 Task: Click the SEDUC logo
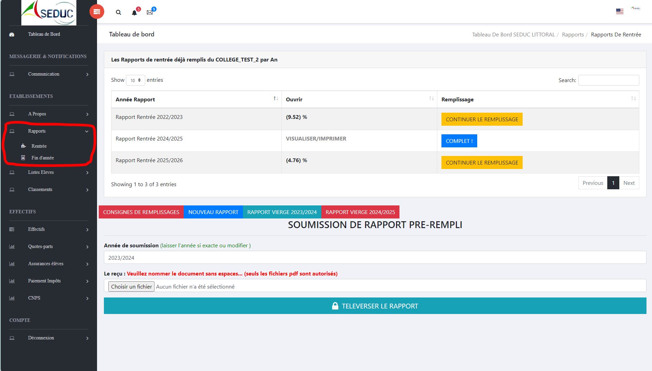click(x=49, y=13)
